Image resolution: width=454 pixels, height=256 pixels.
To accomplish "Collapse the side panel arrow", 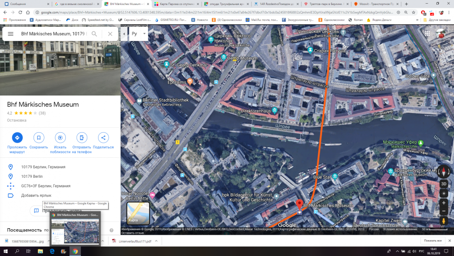I will (124, 34).
